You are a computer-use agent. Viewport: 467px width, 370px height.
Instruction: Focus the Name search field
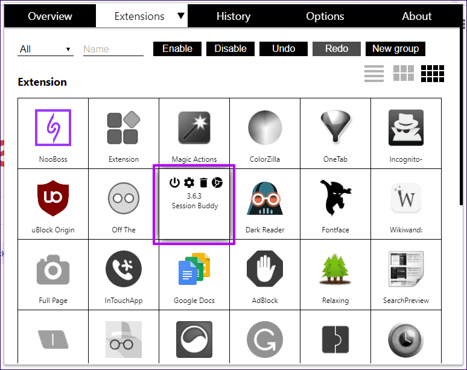[x=113, y=49]
